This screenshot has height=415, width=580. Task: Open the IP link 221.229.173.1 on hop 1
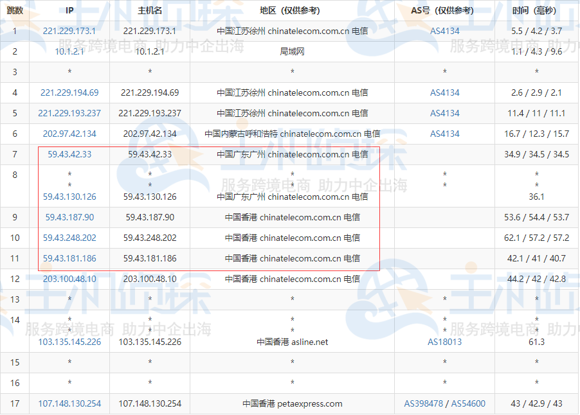69,30
